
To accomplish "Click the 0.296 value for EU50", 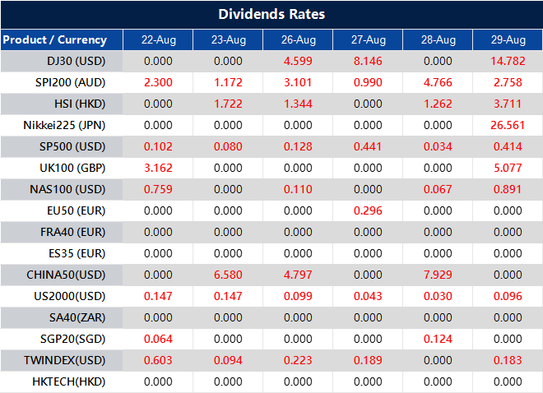I will tap(367, 210).
